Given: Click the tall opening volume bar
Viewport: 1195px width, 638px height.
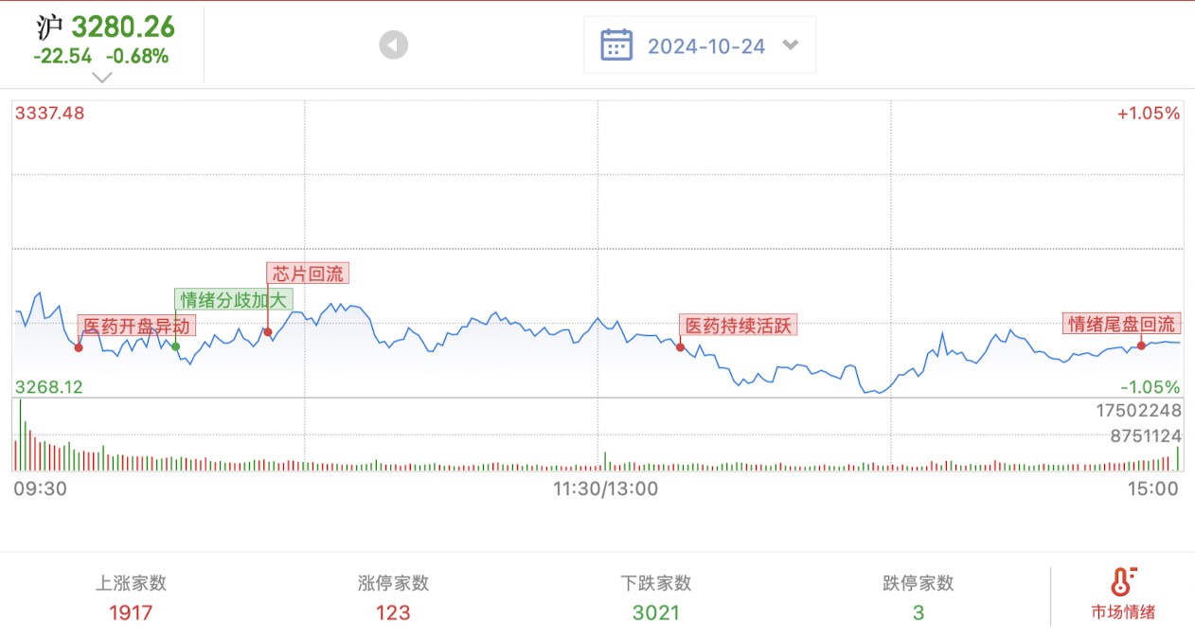Looking at the screenshot, I should 20,435.
